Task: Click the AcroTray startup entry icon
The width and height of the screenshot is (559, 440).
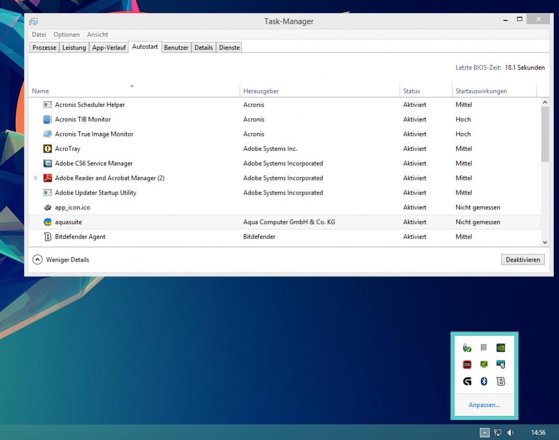Action: (x=47, y=148)
